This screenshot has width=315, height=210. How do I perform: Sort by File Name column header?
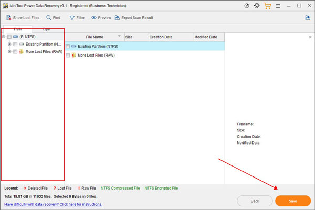point(94,37)
